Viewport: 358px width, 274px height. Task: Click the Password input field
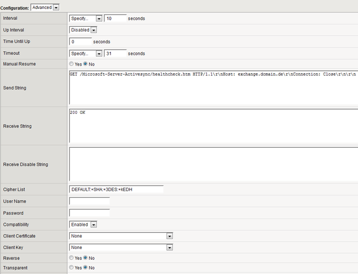point(89,213)
